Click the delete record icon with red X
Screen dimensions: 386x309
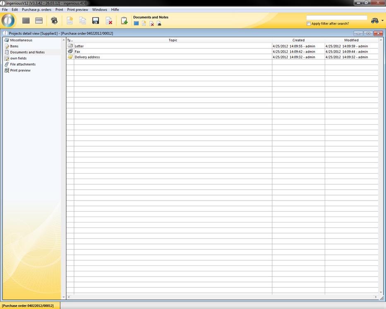click(109, 21)
